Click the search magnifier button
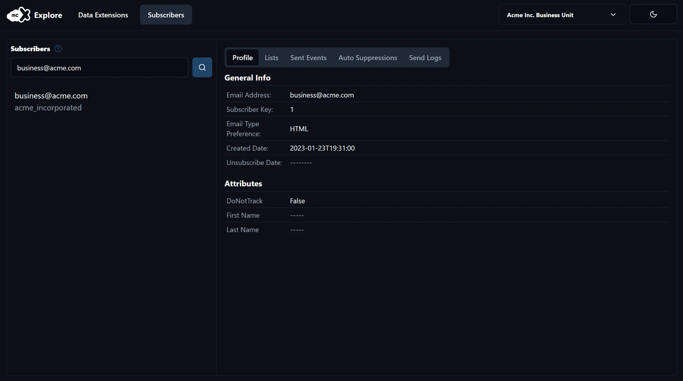 202,67
